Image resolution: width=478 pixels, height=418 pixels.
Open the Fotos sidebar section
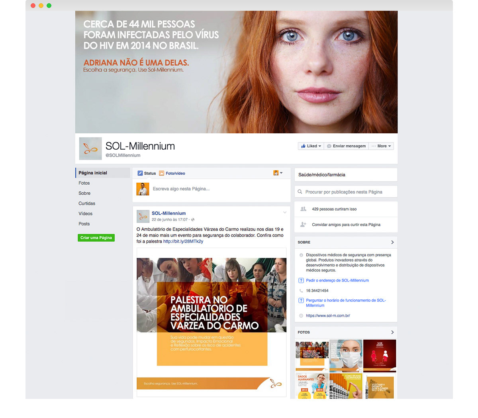(x=84, y=183)
